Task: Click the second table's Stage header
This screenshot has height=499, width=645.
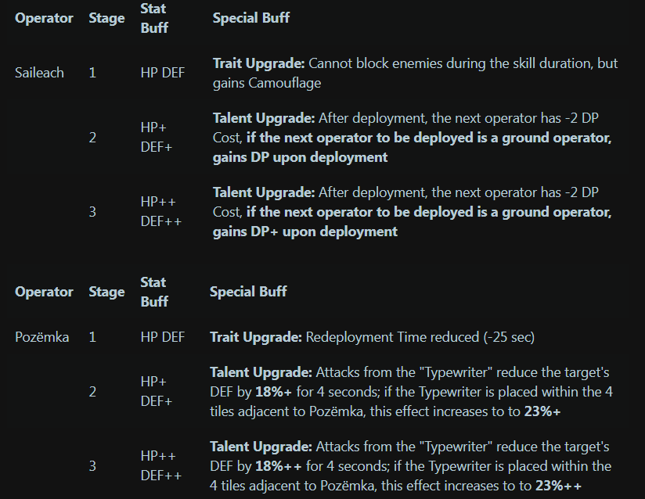Action: 107,292
